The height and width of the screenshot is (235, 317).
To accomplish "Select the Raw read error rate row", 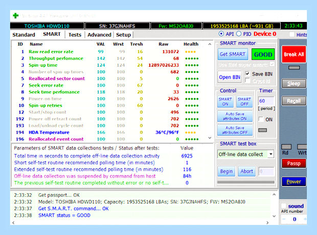I will (109, 51).
